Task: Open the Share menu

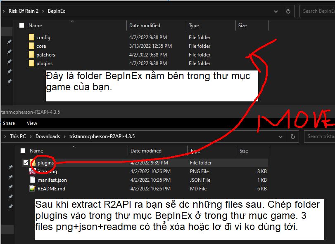Action: (8, 123)
